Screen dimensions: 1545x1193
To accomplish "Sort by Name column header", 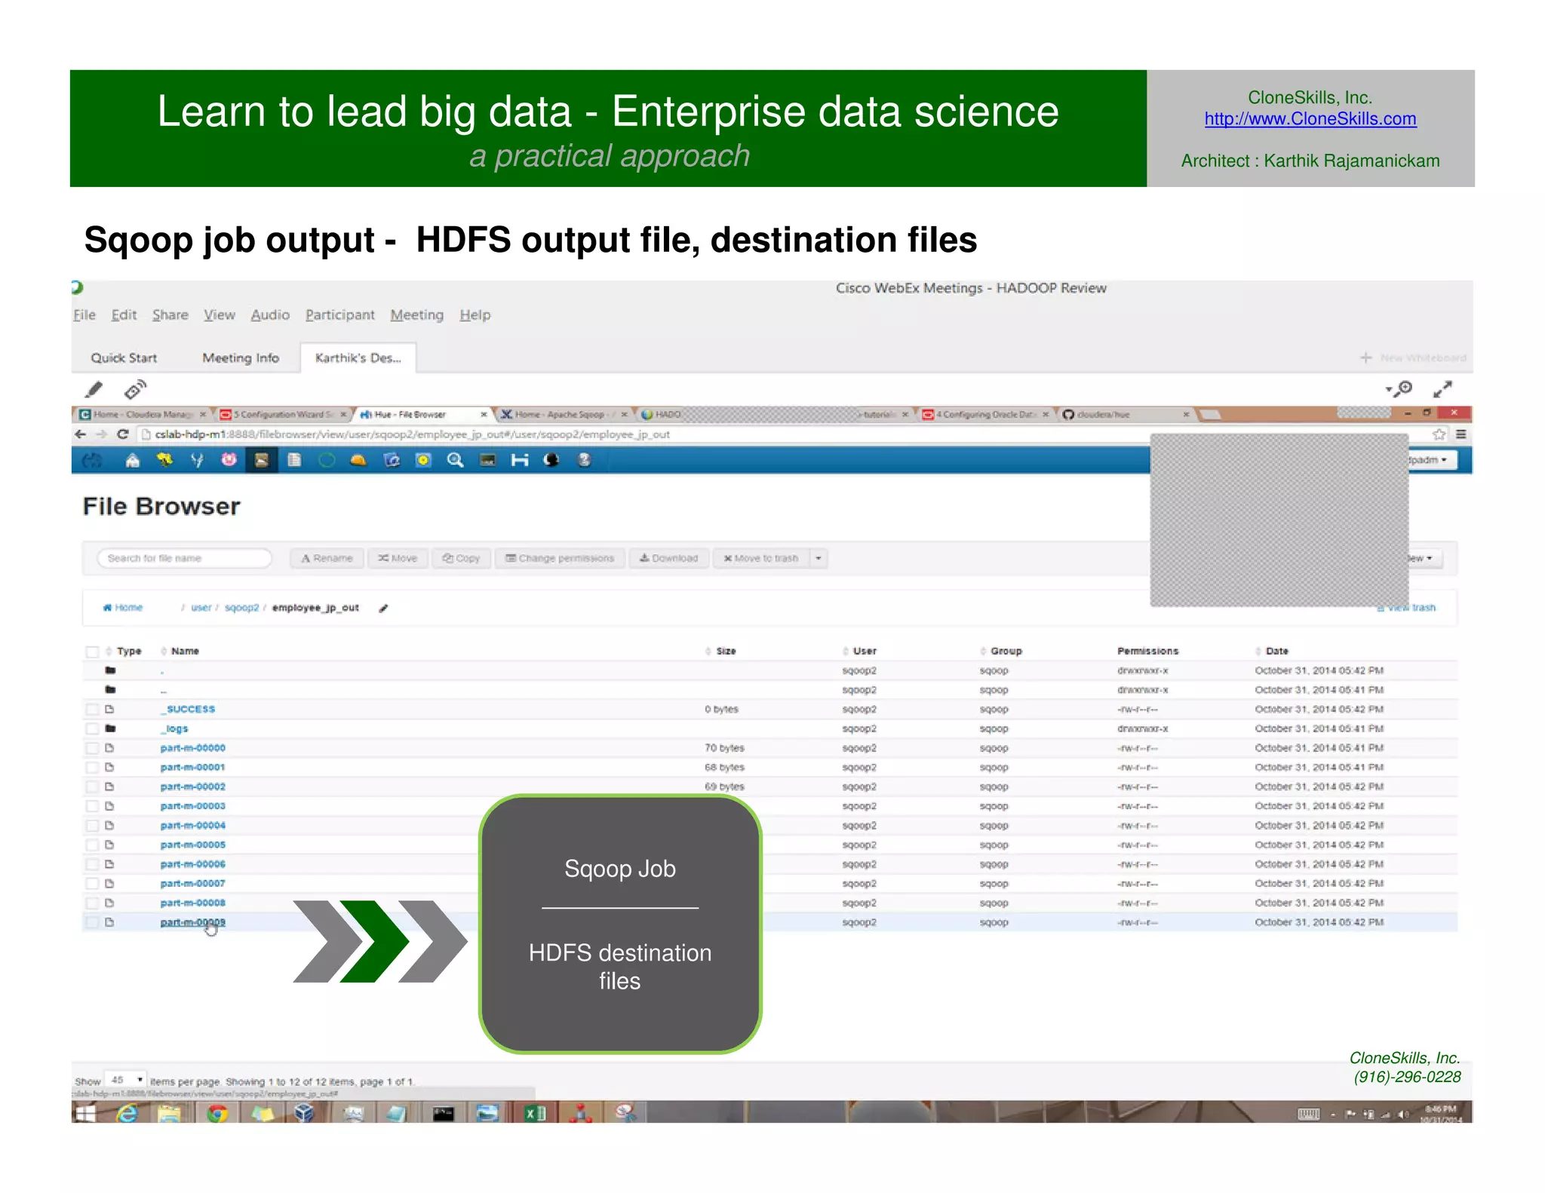I will (x=185, y=652).
